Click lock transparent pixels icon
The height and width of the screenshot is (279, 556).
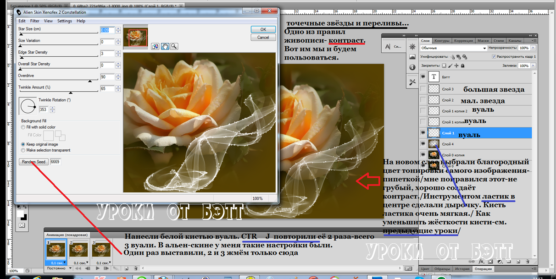click(444, 66)
